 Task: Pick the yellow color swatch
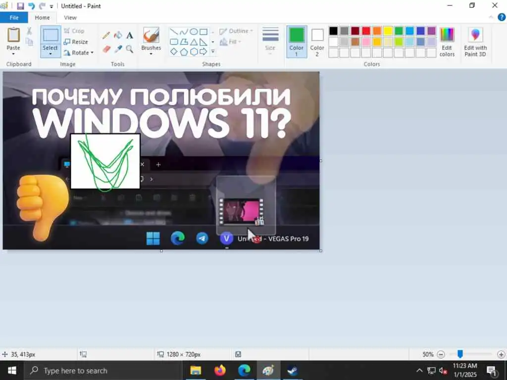[388, 31]
